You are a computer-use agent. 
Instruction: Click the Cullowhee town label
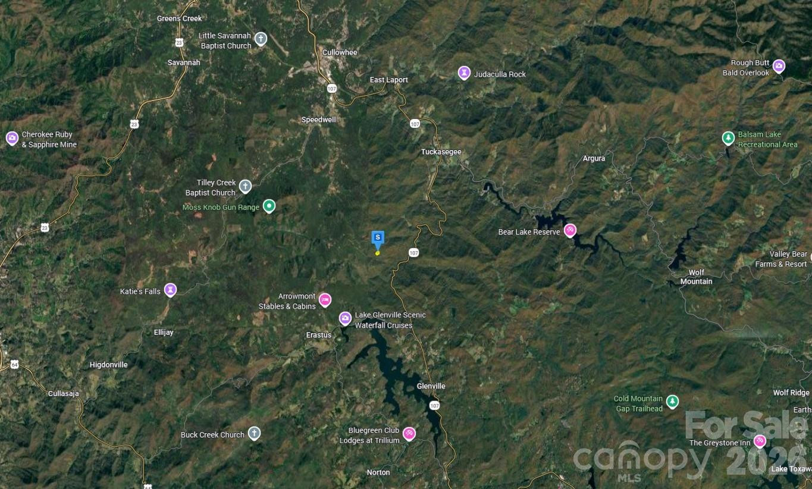340,52
